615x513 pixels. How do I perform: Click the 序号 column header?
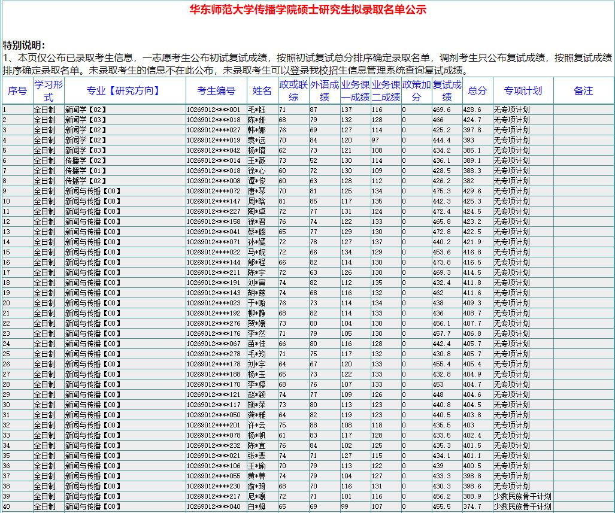click(17, 91)
